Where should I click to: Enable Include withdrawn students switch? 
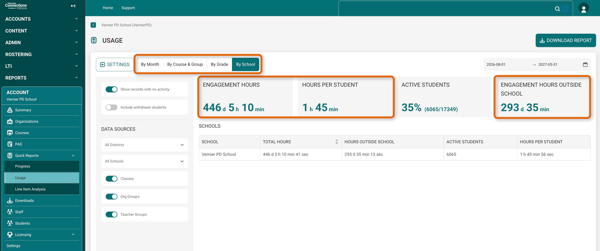click(x=111, y=107)
